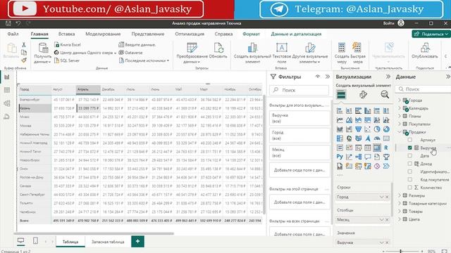This screenshot has width=451, height=253.
Task: Select the Key influencers trophy icon
Action: pos(386,157)
